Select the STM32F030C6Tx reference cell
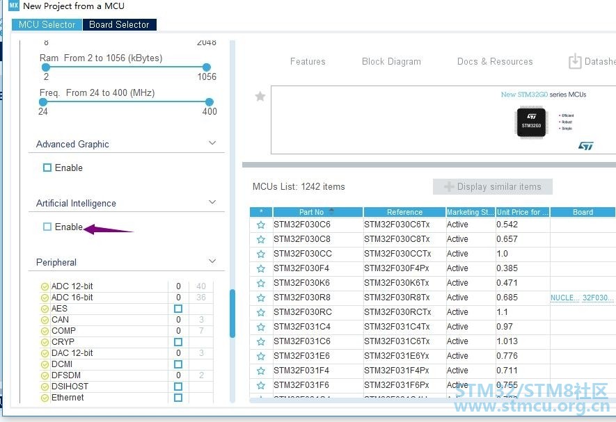Viewport: 616px width, 422px height. click(404, 225)
